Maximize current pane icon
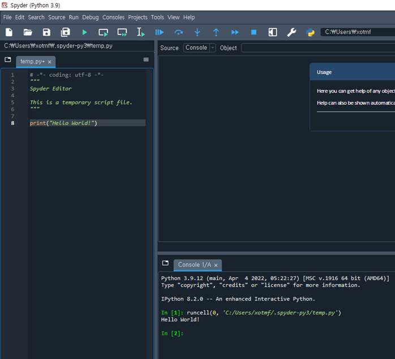Viewport: 395px width, 359px height. pyautogui.click(x=273, y=32)
